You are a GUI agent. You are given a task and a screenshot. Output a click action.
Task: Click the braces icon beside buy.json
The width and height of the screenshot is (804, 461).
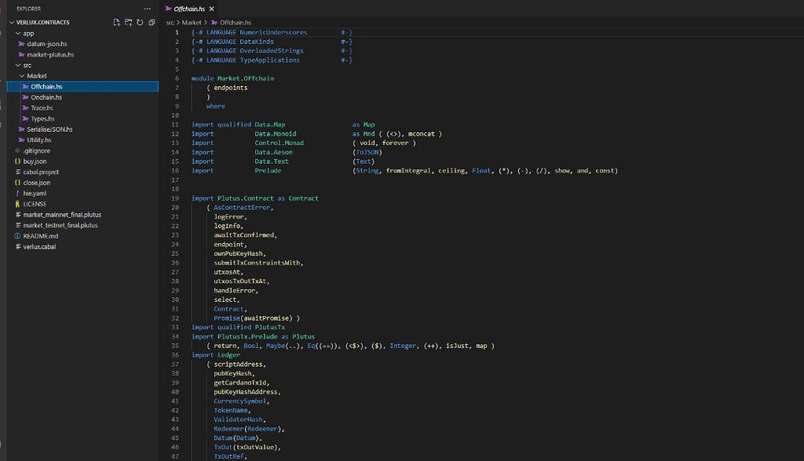[17, 162]
